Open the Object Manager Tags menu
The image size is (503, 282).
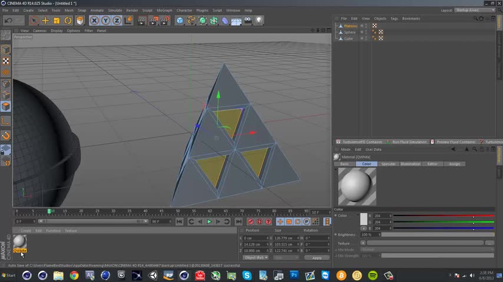[x=394, y=19]
